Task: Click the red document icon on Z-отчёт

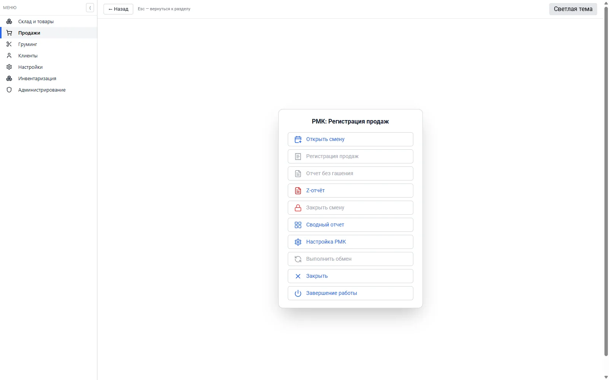Action: pos(298,191)
